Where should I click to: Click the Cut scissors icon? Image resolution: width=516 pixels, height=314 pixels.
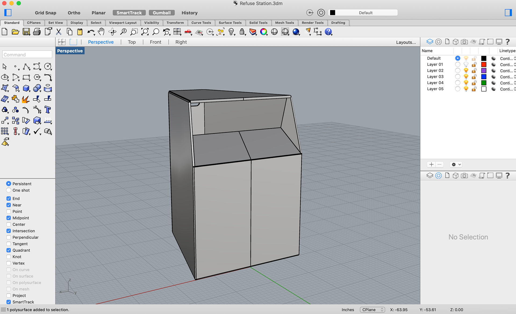[59, 32]
